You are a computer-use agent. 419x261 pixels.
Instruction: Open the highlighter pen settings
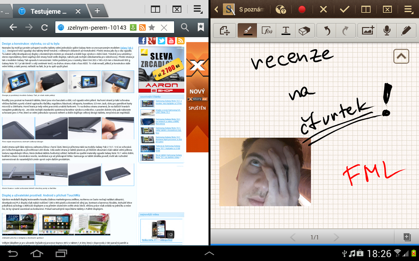pyautogui.click(x=406, y=31)
